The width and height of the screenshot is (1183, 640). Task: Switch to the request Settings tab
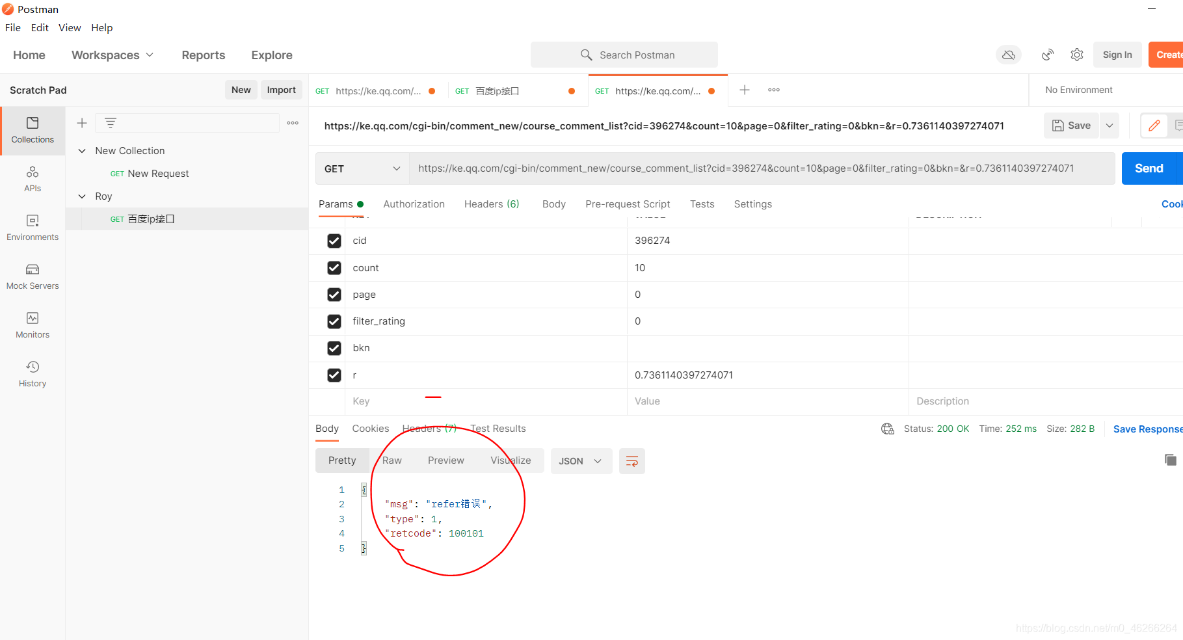(x=753, y=204)
